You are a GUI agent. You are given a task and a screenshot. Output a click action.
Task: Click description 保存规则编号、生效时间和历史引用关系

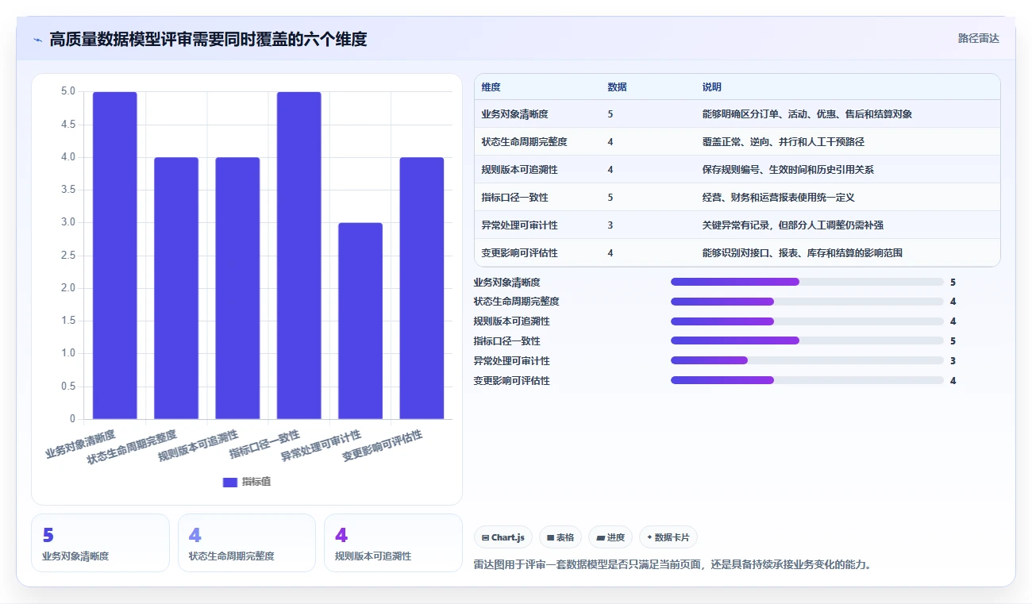(788, 170)
